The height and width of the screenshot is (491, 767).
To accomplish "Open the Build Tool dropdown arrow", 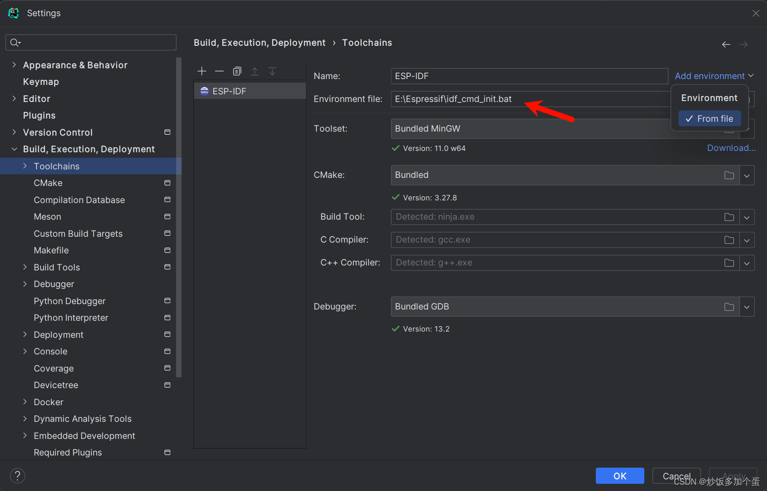I will [747, 217].
